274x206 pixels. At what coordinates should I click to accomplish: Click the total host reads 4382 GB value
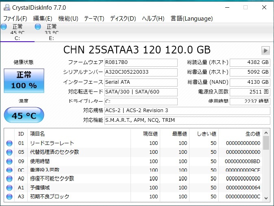pos(250,62)
